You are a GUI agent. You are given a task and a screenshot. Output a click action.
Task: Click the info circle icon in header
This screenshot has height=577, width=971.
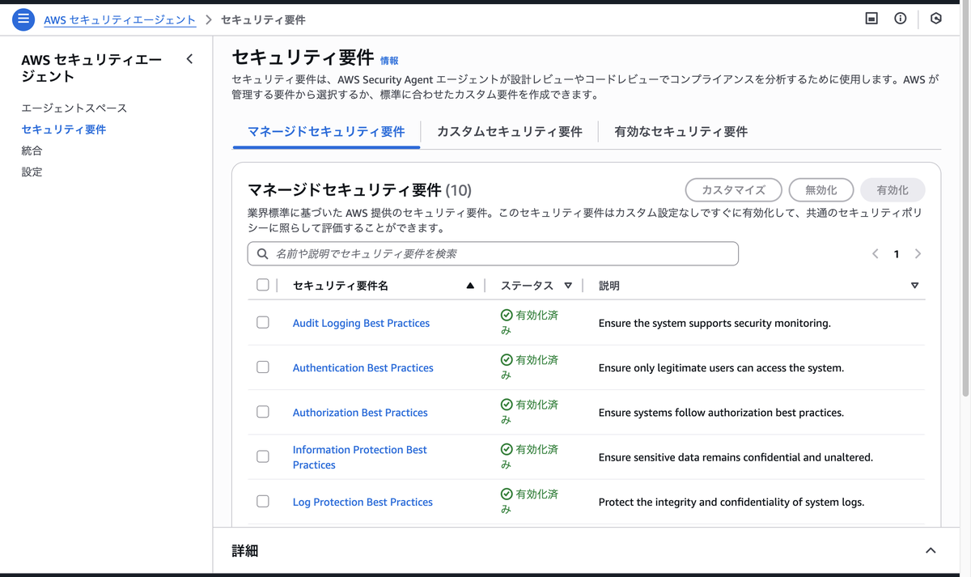coord(900,19)
